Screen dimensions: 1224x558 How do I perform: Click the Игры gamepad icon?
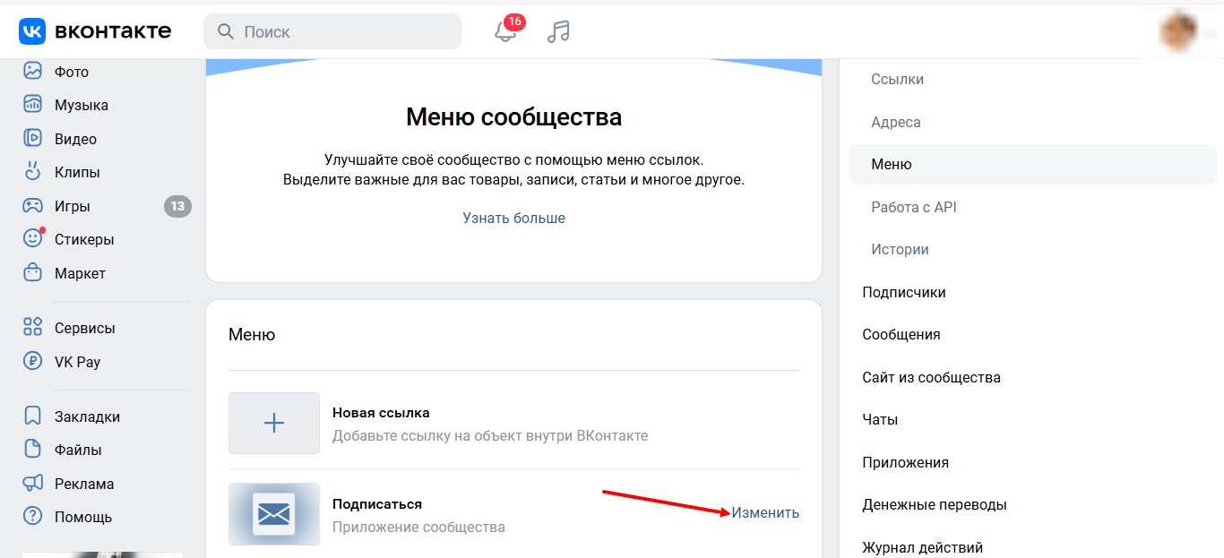(x=32, y=206)
